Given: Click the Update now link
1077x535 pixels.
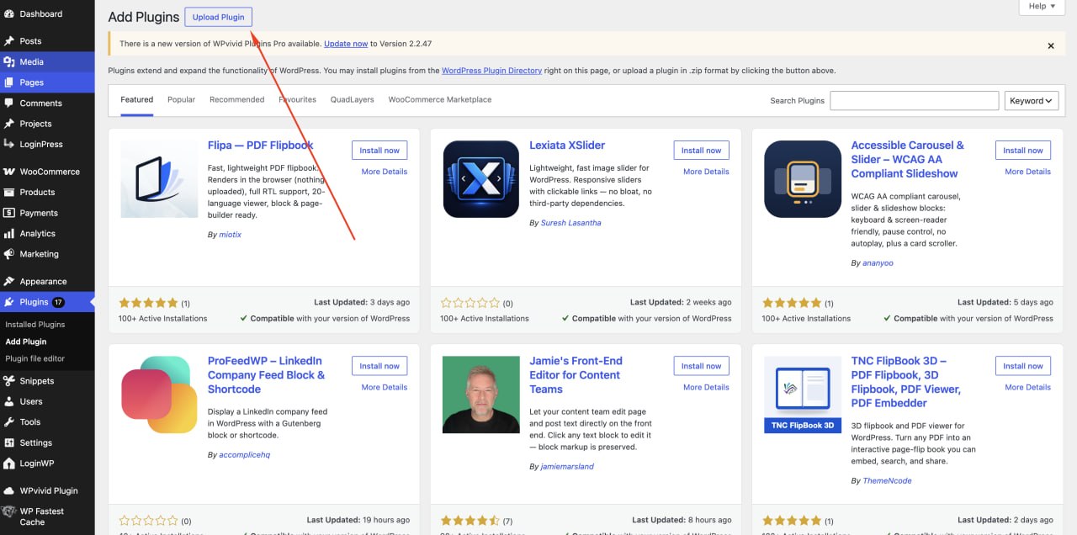Looking at the screenshot, I should (x=346, y=44).
